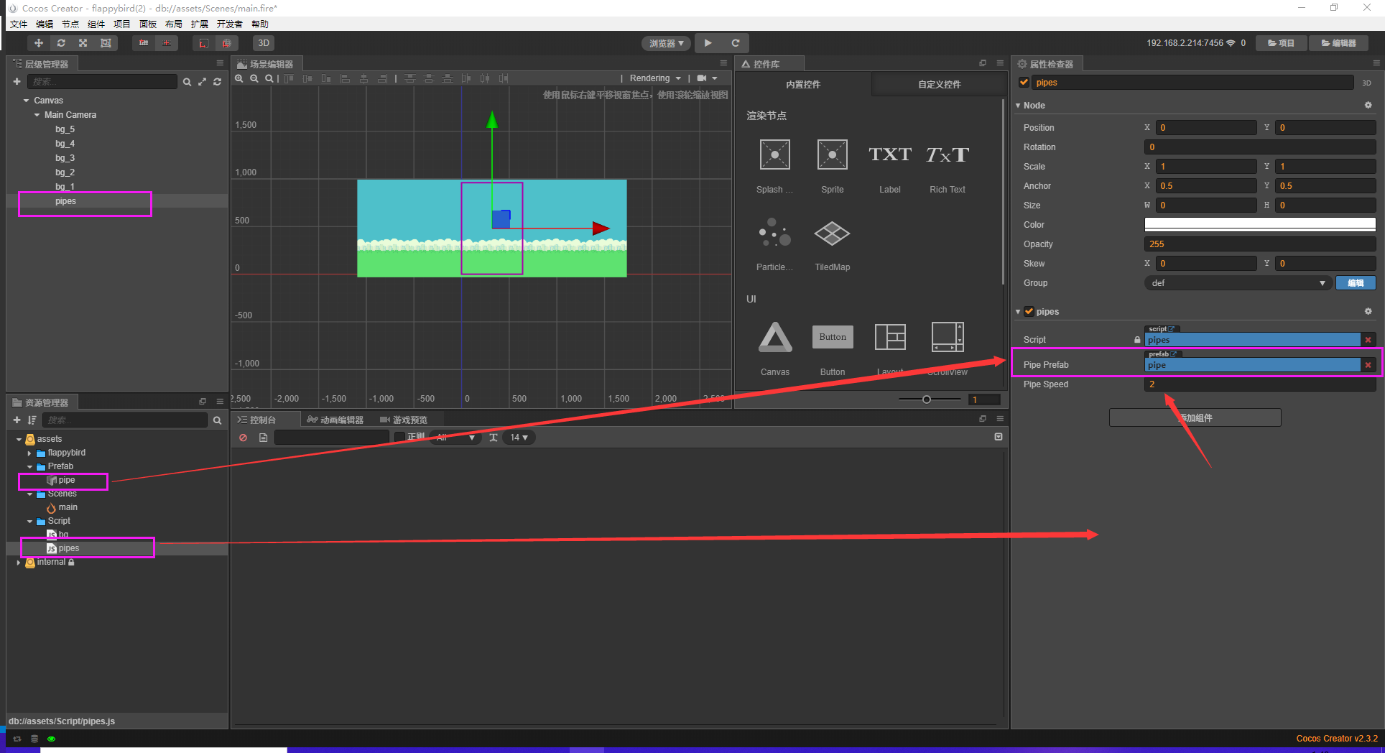Click the 添加组件 add component button
The image size is (1385, 753).
tap(1195, 417)
